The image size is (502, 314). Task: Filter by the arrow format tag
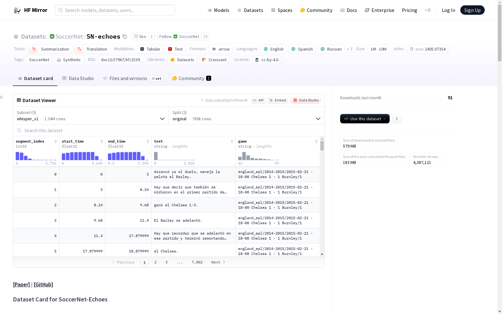pos(221,49)
